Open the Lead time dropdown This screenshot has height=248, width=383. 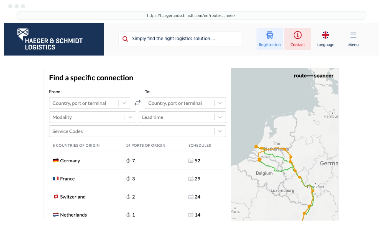click(x=182, y=117)
